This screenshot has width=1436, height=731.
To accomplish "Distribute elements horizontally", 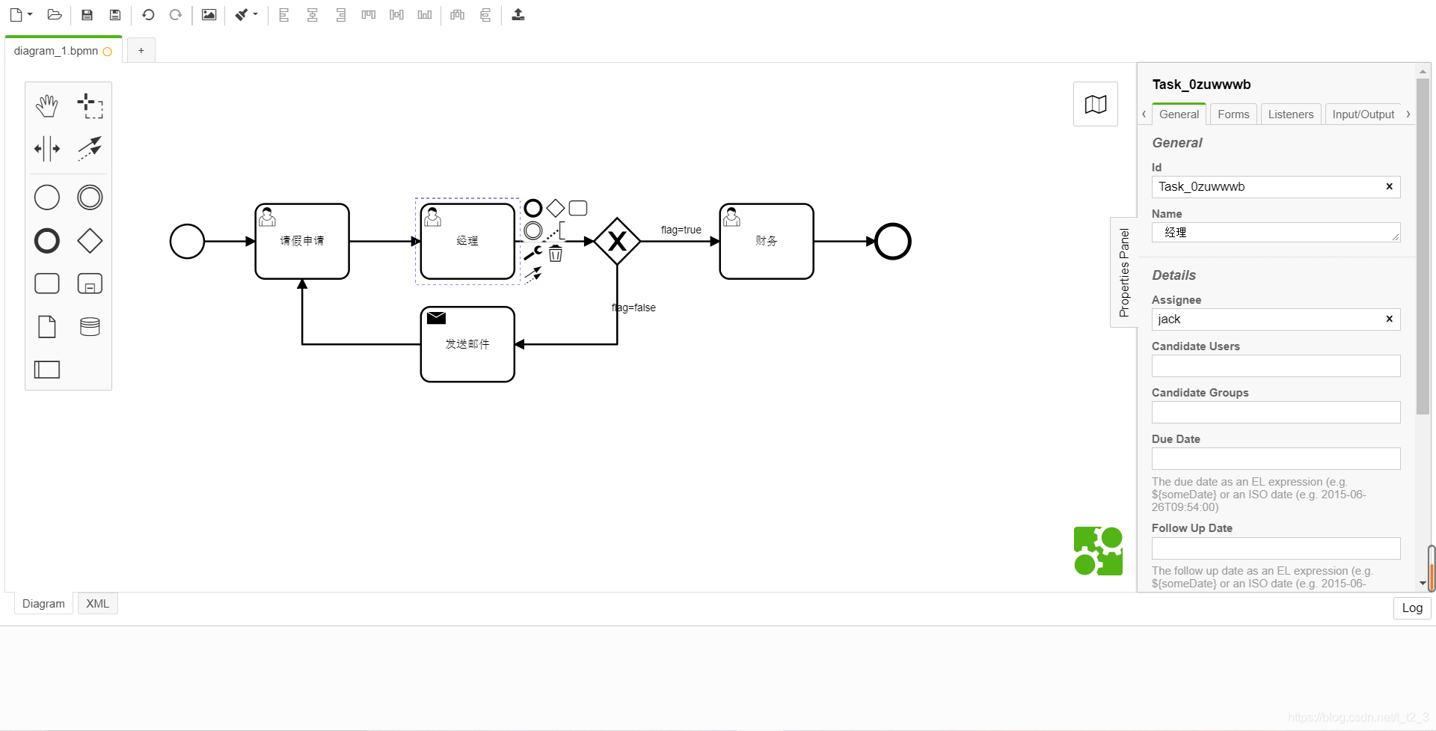I will (458, 15).
